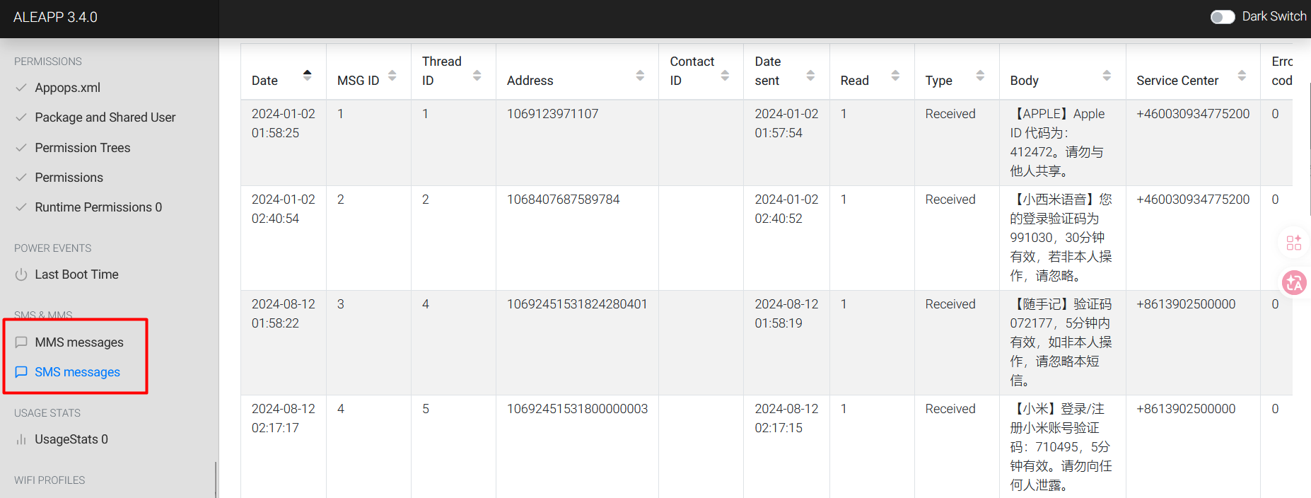The width and height of the screenshot is (1311, 498).
Task: Click the Last Boot Time power icon
Action: [x=21, y=274]
